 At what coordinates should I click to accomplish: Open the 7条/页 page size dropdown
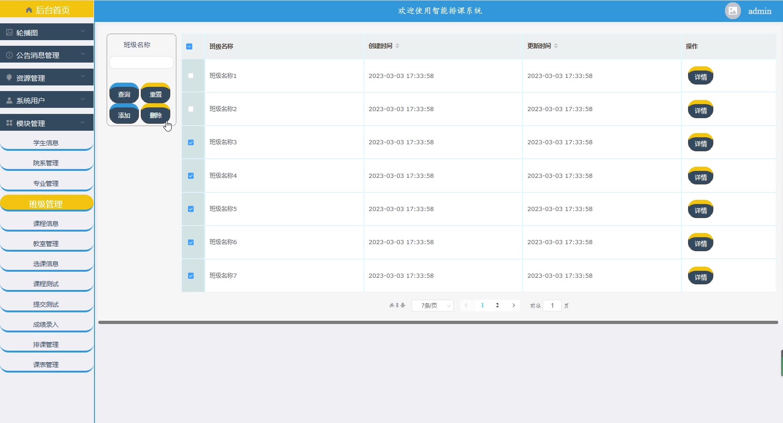[433, 305]
